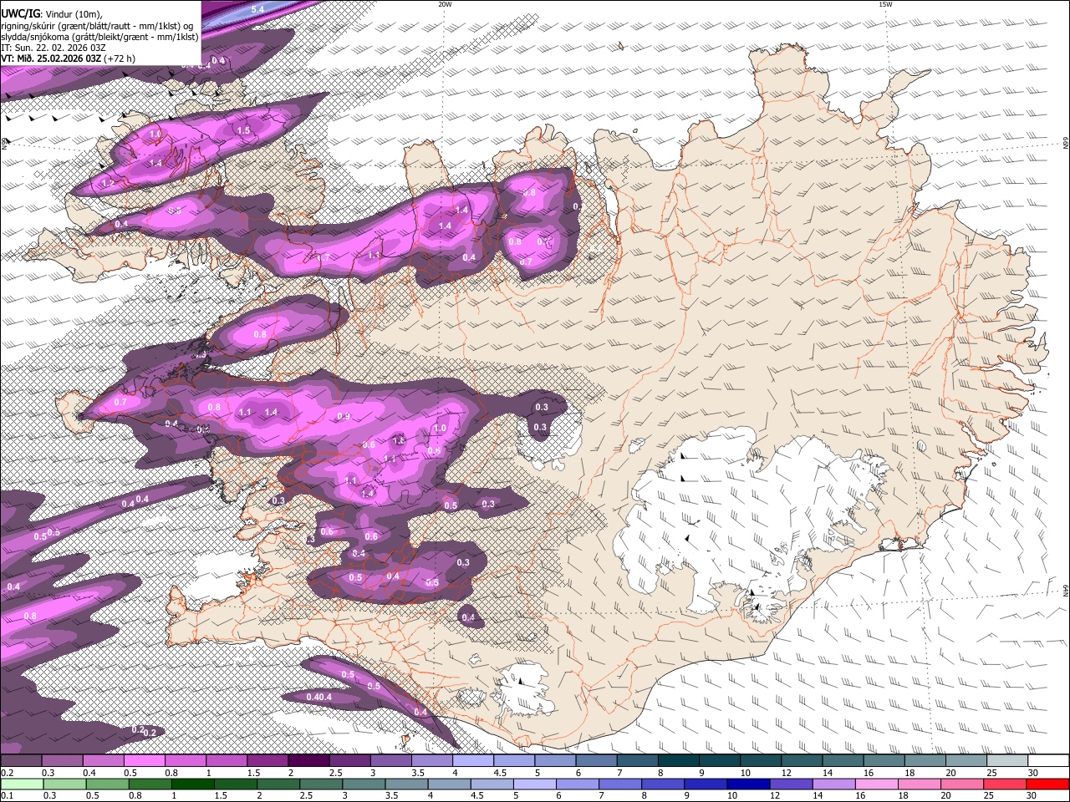Click the 20W longitude label
This screenshot has width=1070, height=802.
click(x=445, y=4)
